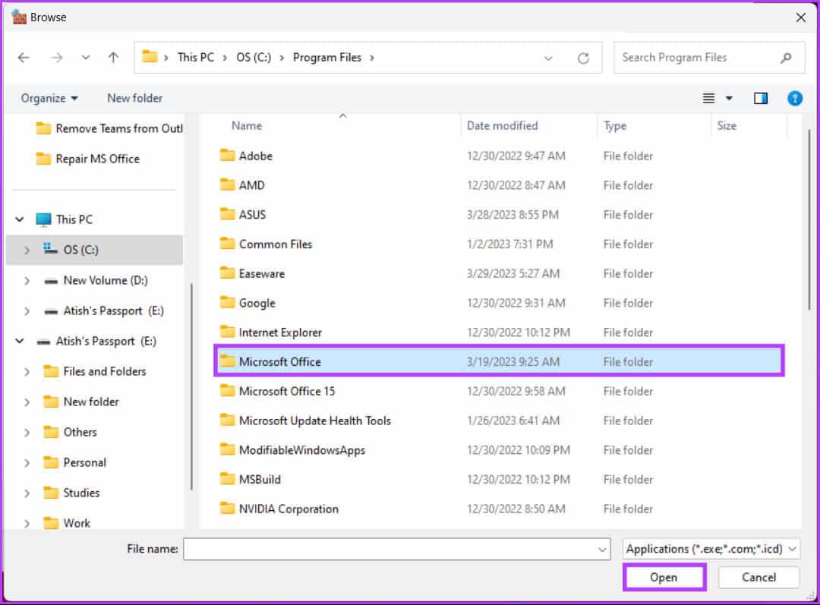820x605 pixels.
Task: Open help with question mark icon
Action: click(x=794, y=99)
